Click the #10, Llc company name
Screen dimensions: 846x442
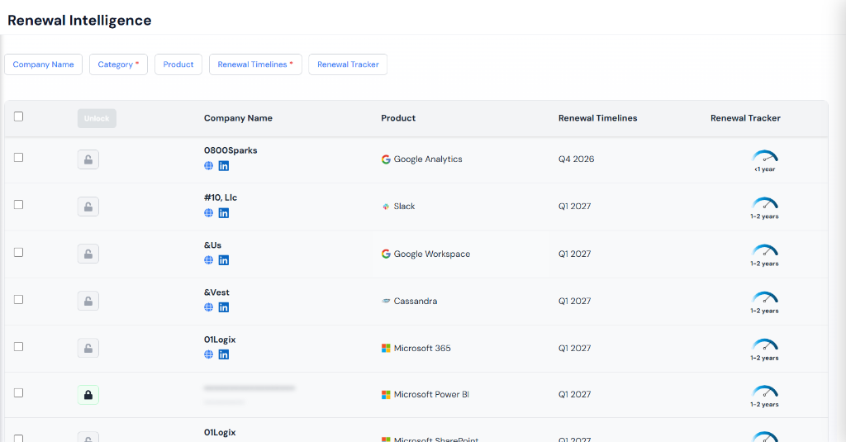220,197
